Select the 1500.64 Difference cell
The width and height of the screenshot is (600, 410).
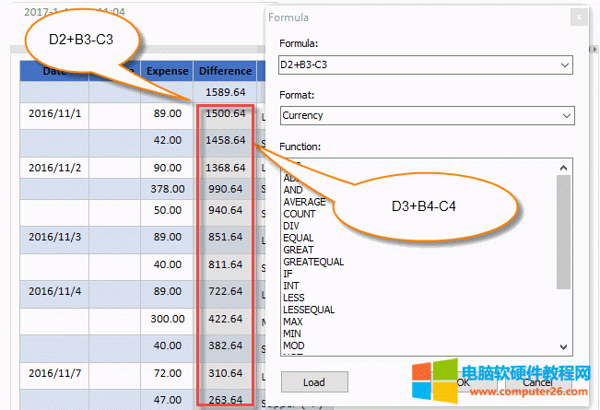[225, 114]
